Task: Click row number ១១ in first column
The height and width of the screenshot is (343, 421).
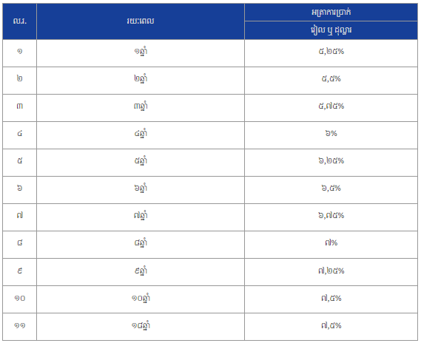Action: tap(19, 327)
